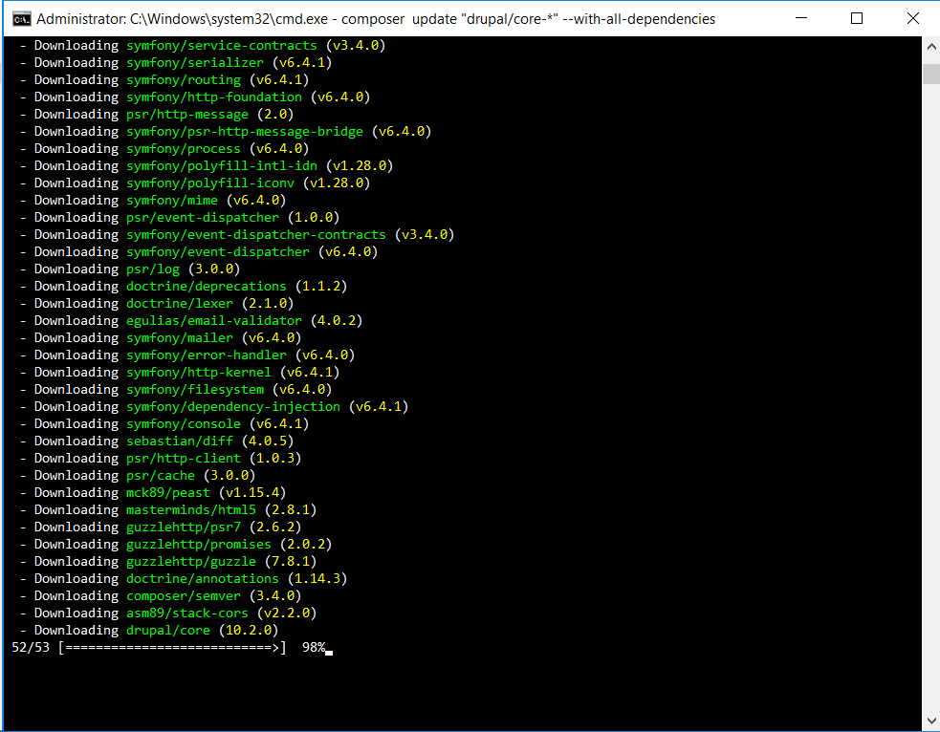Click symfony/event-dispatcher-contracts package name

click(256, 235)
